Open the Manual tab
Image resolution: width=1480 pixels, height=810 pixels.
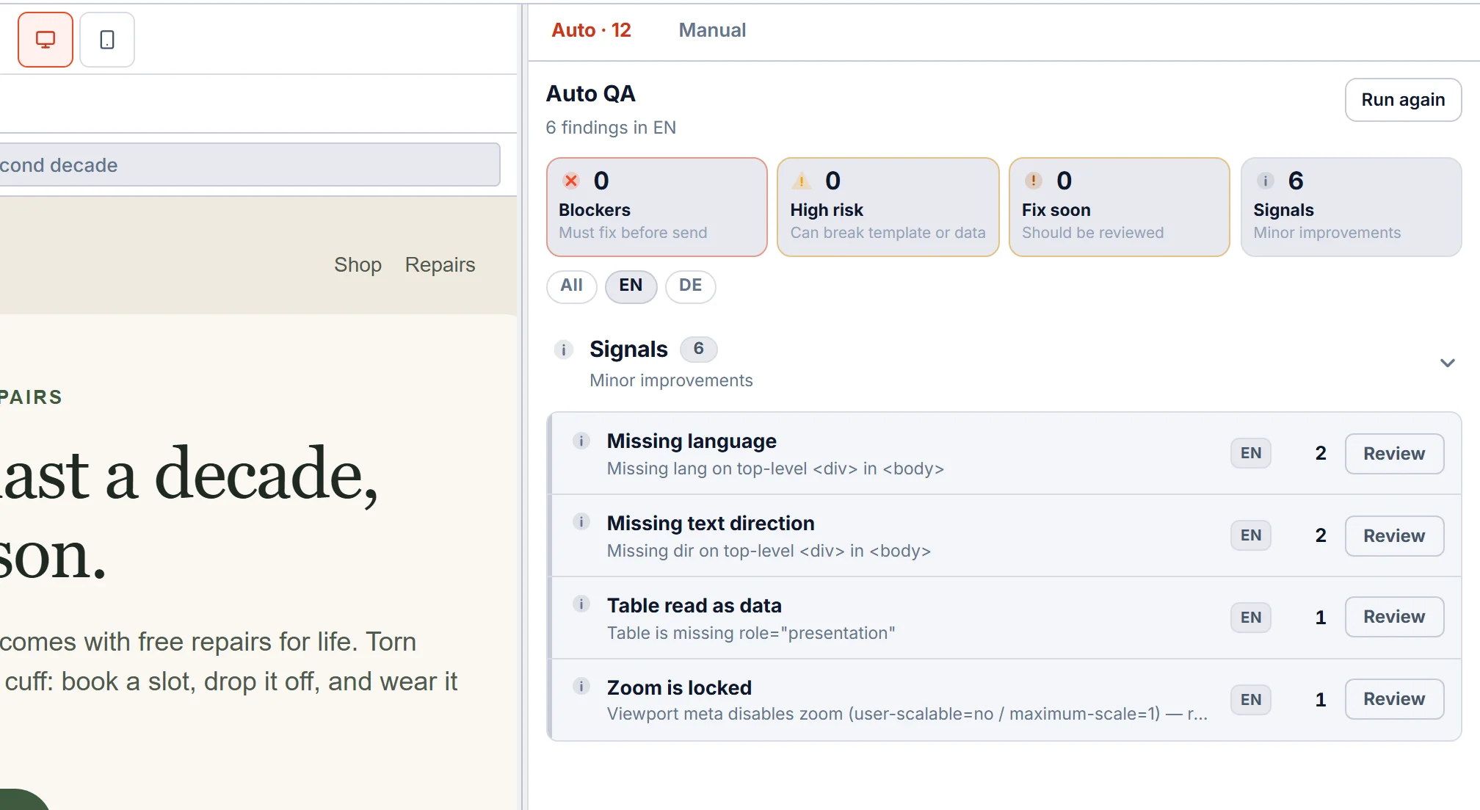711,30
